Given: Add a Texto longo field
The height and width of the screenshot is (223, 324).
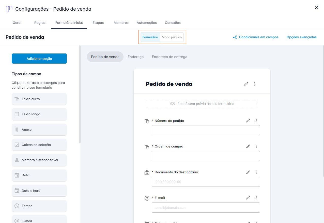Looking at the screenshot, I should (39, 114).
